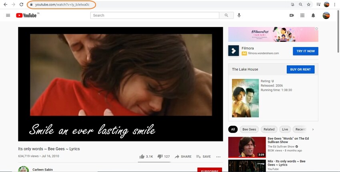Save video to playlist with SAVE
This screenshot has width=340, height=172.
203,156
